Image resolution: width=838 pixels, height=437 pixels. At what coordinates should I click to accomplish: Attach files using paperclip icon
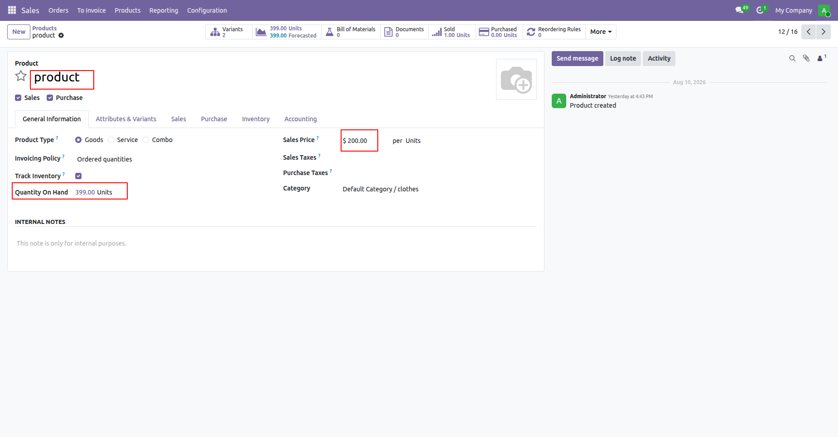[x=806, y=58]
